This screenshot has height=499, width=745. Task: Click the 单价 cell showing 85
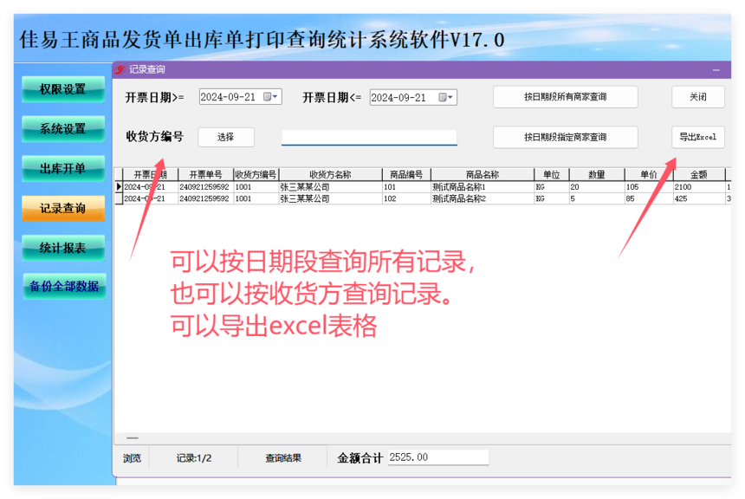(649, 198)
